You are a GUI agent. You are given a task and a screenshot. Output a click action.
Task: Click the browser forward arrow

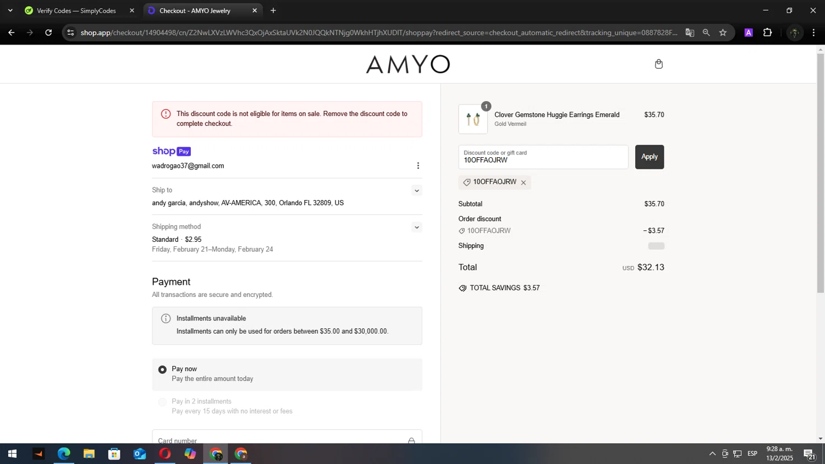tap(30, 32)
